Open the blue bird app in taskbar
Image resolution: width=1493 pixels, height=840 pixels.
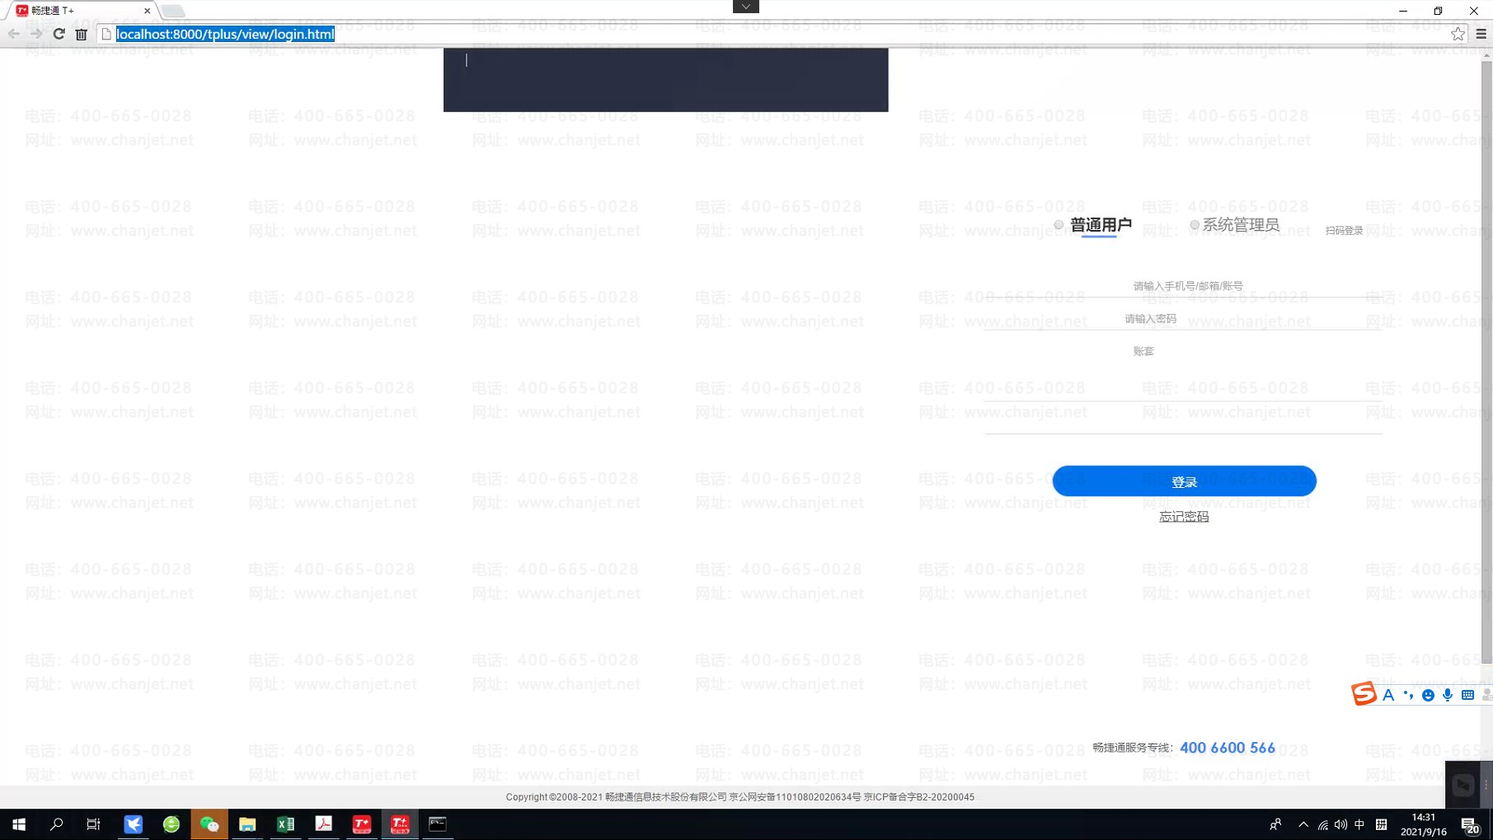coord(133,824)
